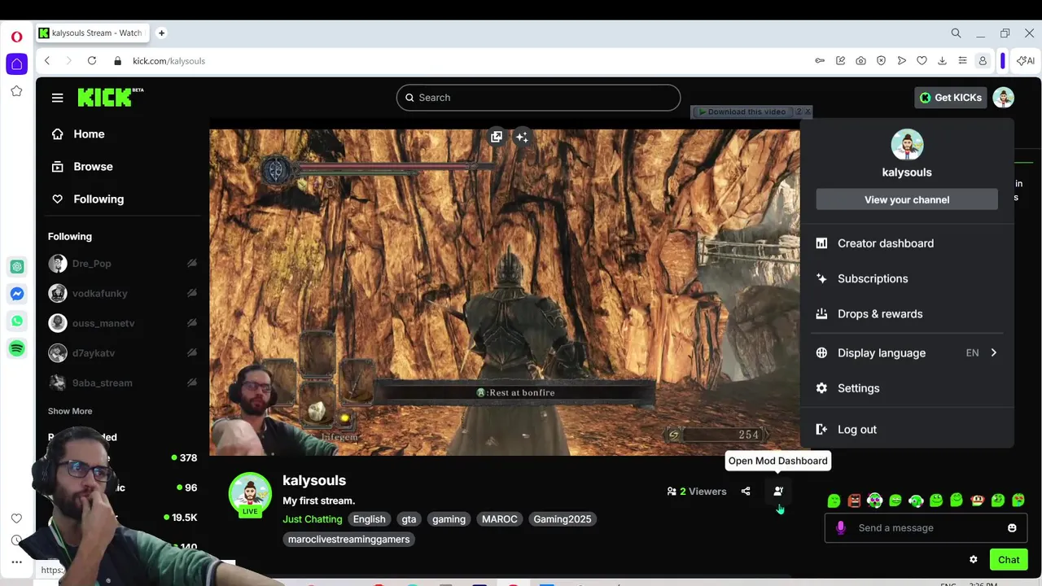Screen dimensions: 1042x586
Task: Open the Opera main menu logo
Action: pyautogui.click(x=16, y=37)
